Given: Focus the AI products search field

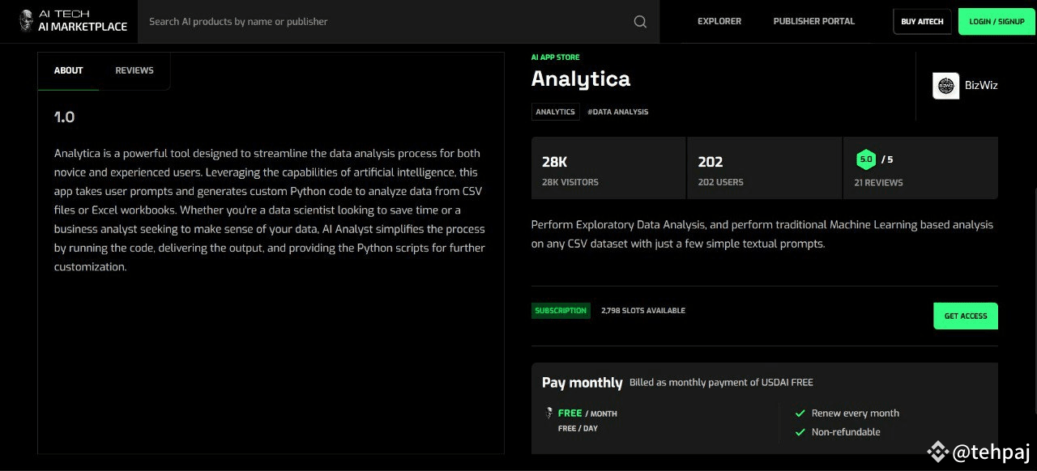Looking at the screenshot, I should (381, 22).
